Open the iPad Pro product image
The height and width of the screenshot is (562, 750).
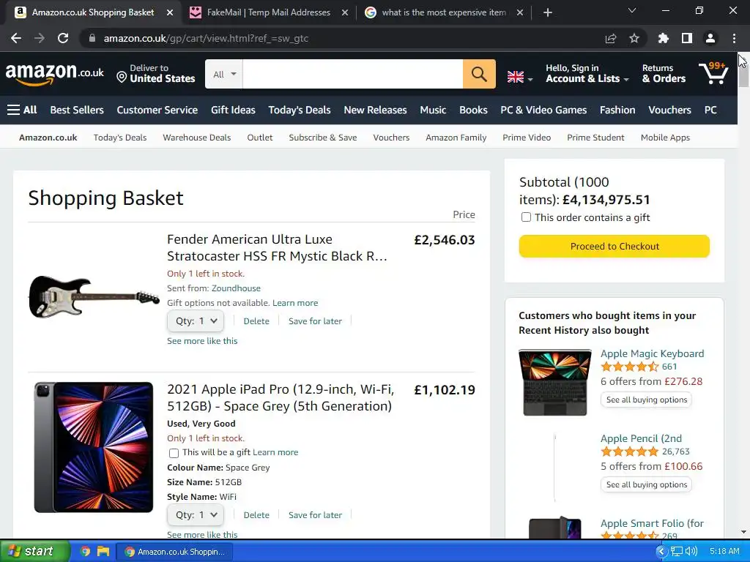click(94, 447)
